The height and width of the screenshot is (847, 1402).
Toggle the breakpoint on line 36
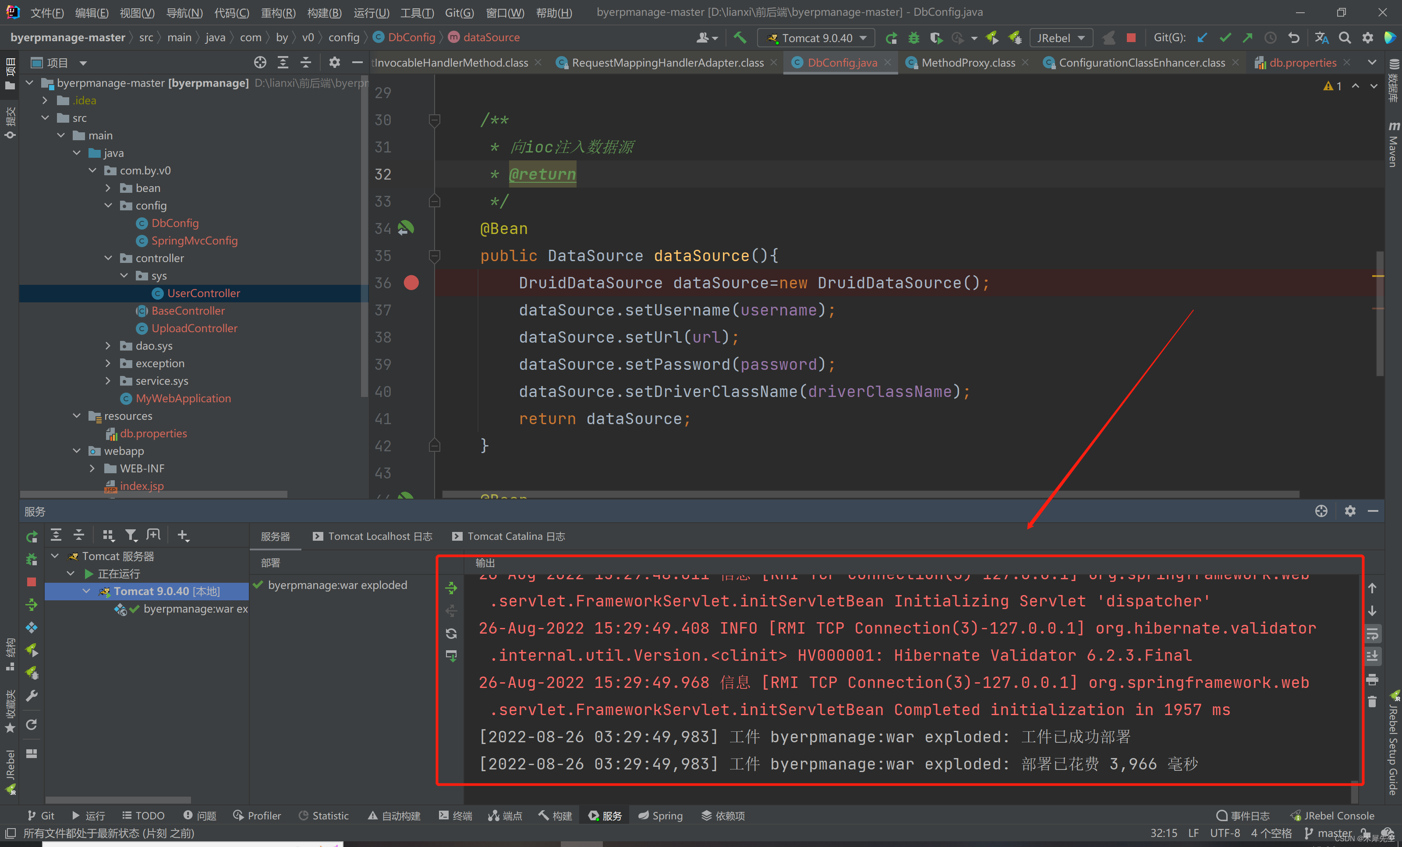[411, 283]
